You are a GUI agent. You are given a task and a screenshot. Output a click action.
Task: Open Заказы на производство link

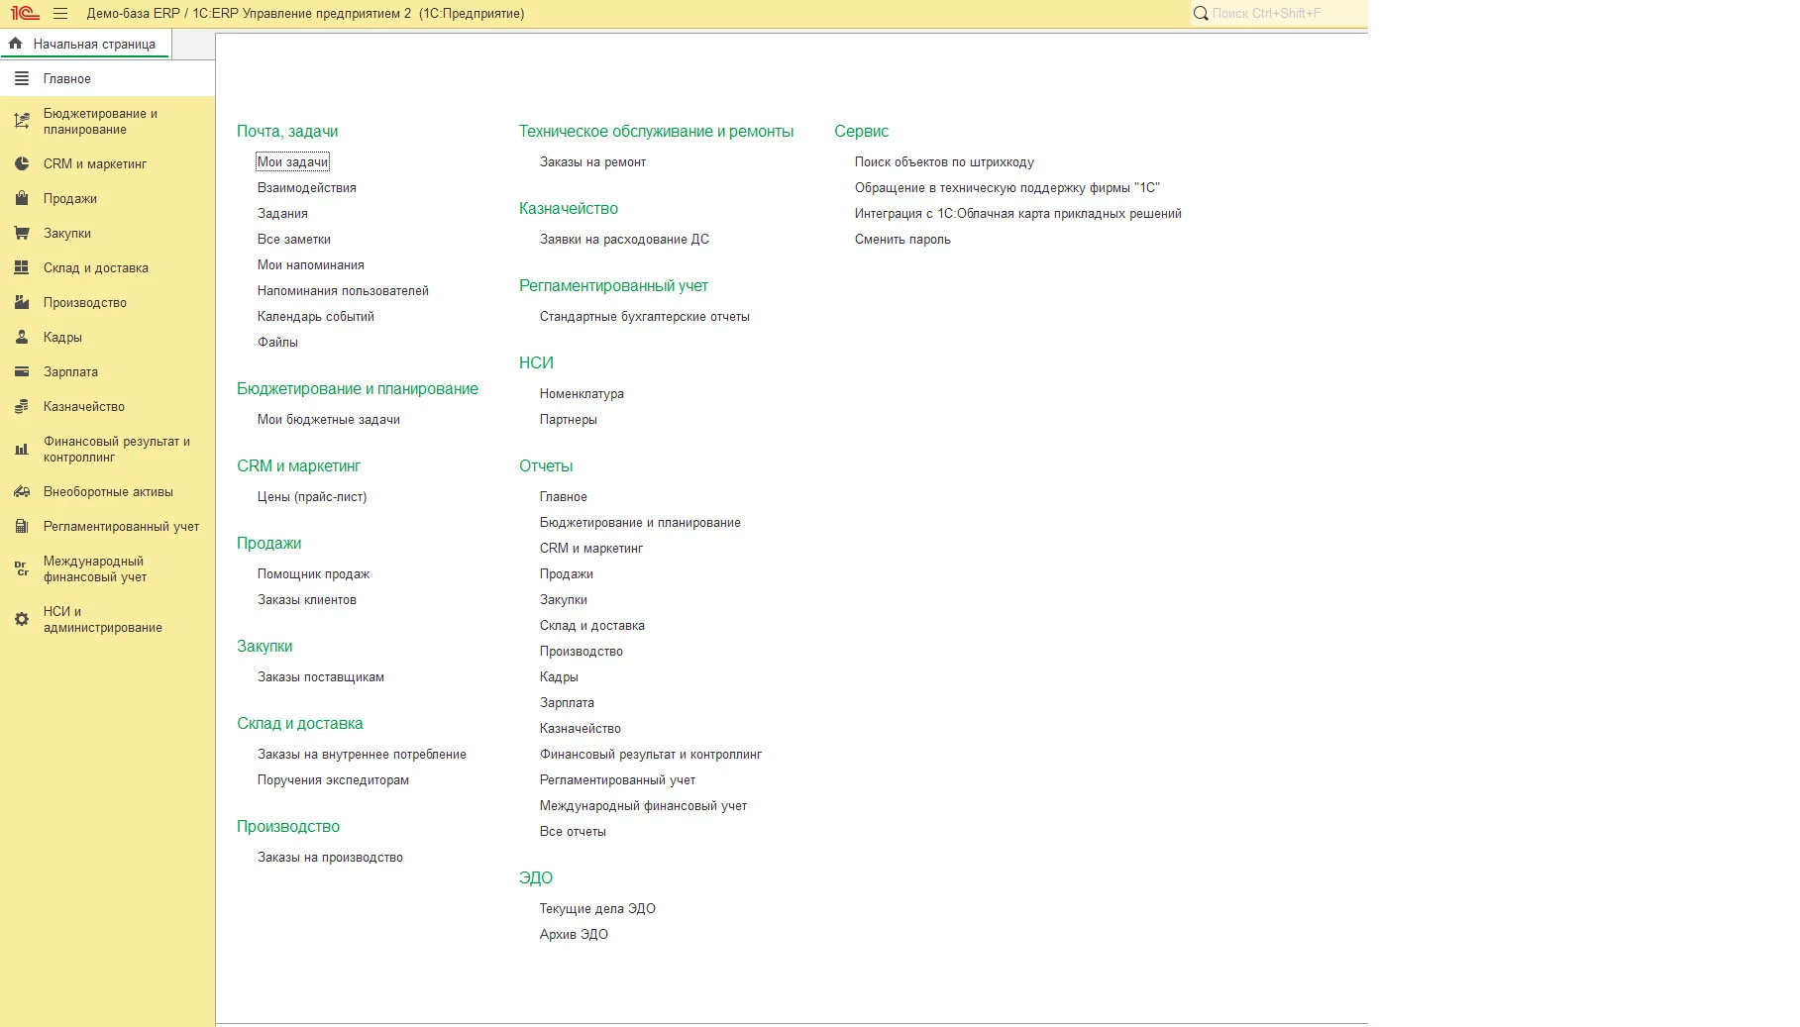tap(330, 857)
